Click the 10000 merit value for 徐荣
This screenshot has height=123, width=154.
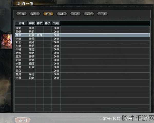56,28
